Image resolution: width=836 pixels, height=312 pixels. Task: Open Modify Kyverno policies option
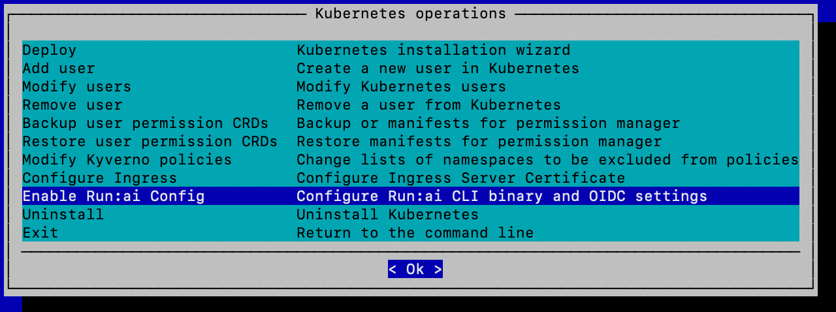pos(127,160)
